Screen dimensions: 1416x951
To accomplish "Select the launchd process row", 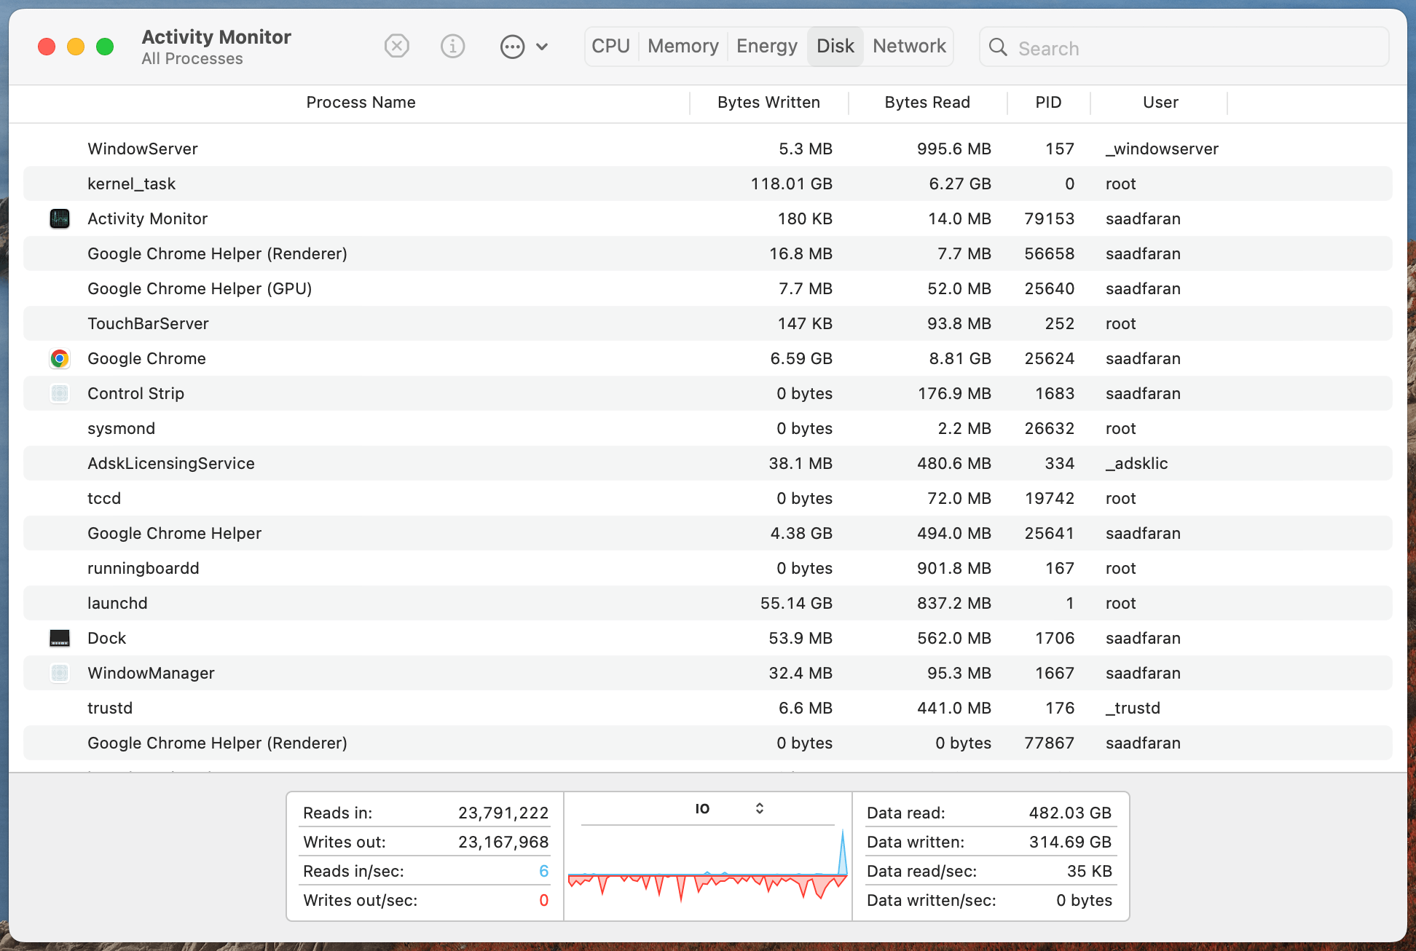I will [x=708, y=603].
